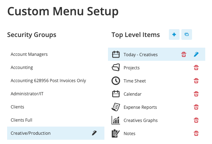Delete the Calendar menu item
212x144 pixels.
pyautogui.click(x=196, y=94)
